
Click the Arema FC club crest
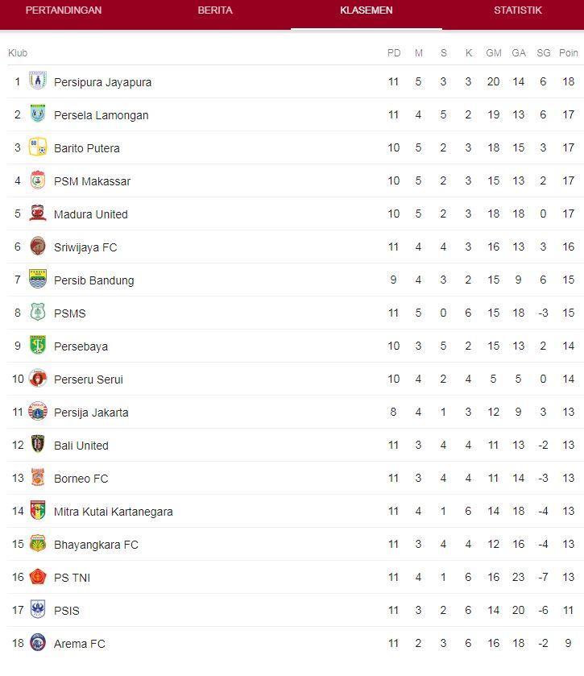[38, 643]
